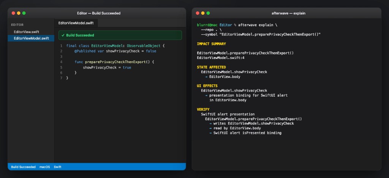Place cursor on 'final class EditorViewModel' code line
The height and width of the screenshot is (178, 389).
pos(115,46)
